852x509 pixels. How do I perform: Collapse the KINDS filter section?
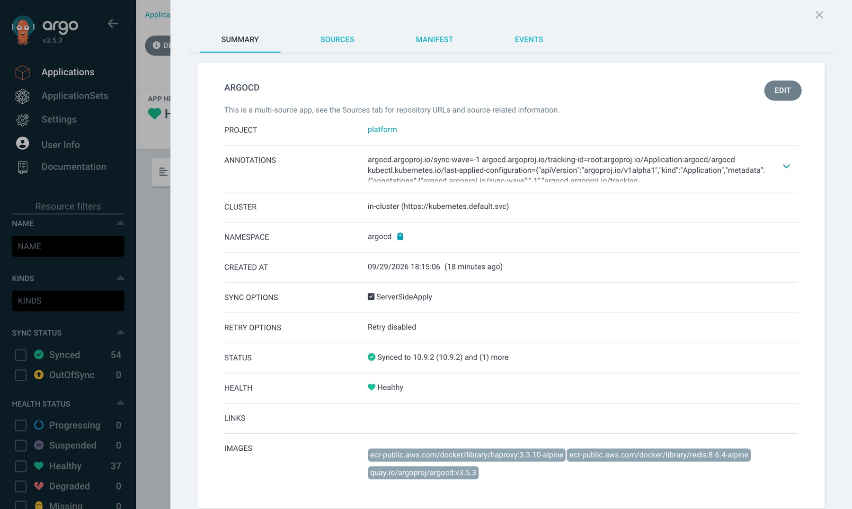click(120, 278)
